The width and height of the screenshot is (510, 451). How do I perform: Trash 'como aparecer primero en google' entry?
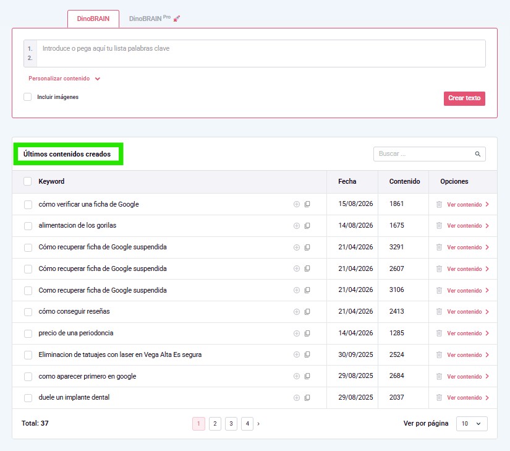[439, 377]
